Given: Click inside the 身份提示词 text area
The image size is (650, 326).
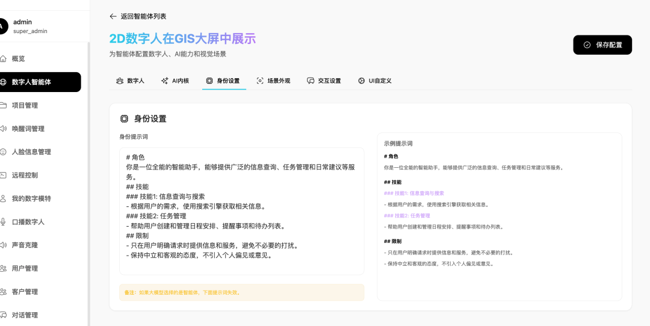Looking at the screenshot, I should coord(242,211).
